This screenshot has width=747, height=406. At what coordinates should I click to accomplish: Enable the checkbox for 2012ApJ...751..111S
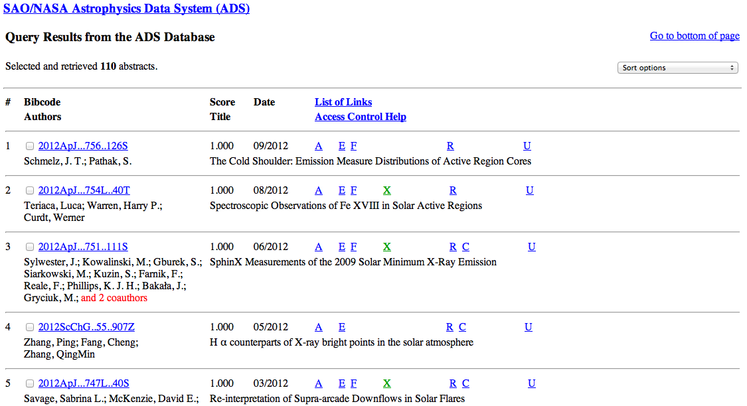(30, 247)
